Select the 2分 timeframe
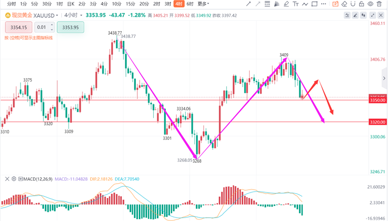The height and width of the screenshot is (221, 388). [82, 4]
